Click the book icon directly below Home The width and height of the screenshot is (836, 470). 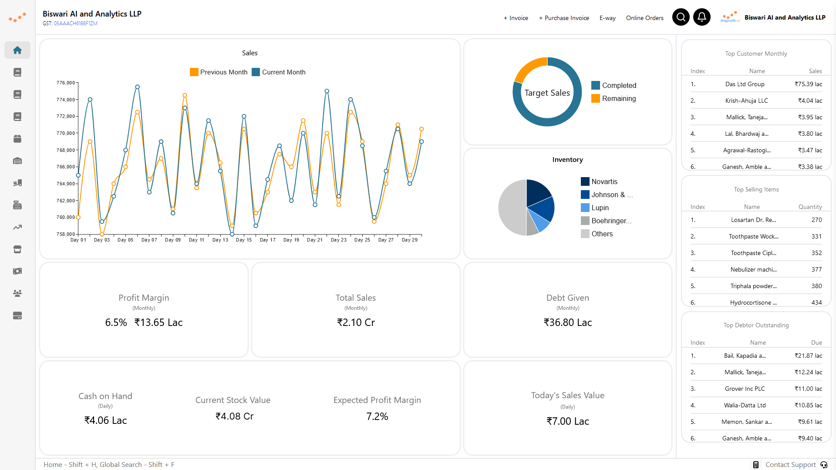pos(17,72)
